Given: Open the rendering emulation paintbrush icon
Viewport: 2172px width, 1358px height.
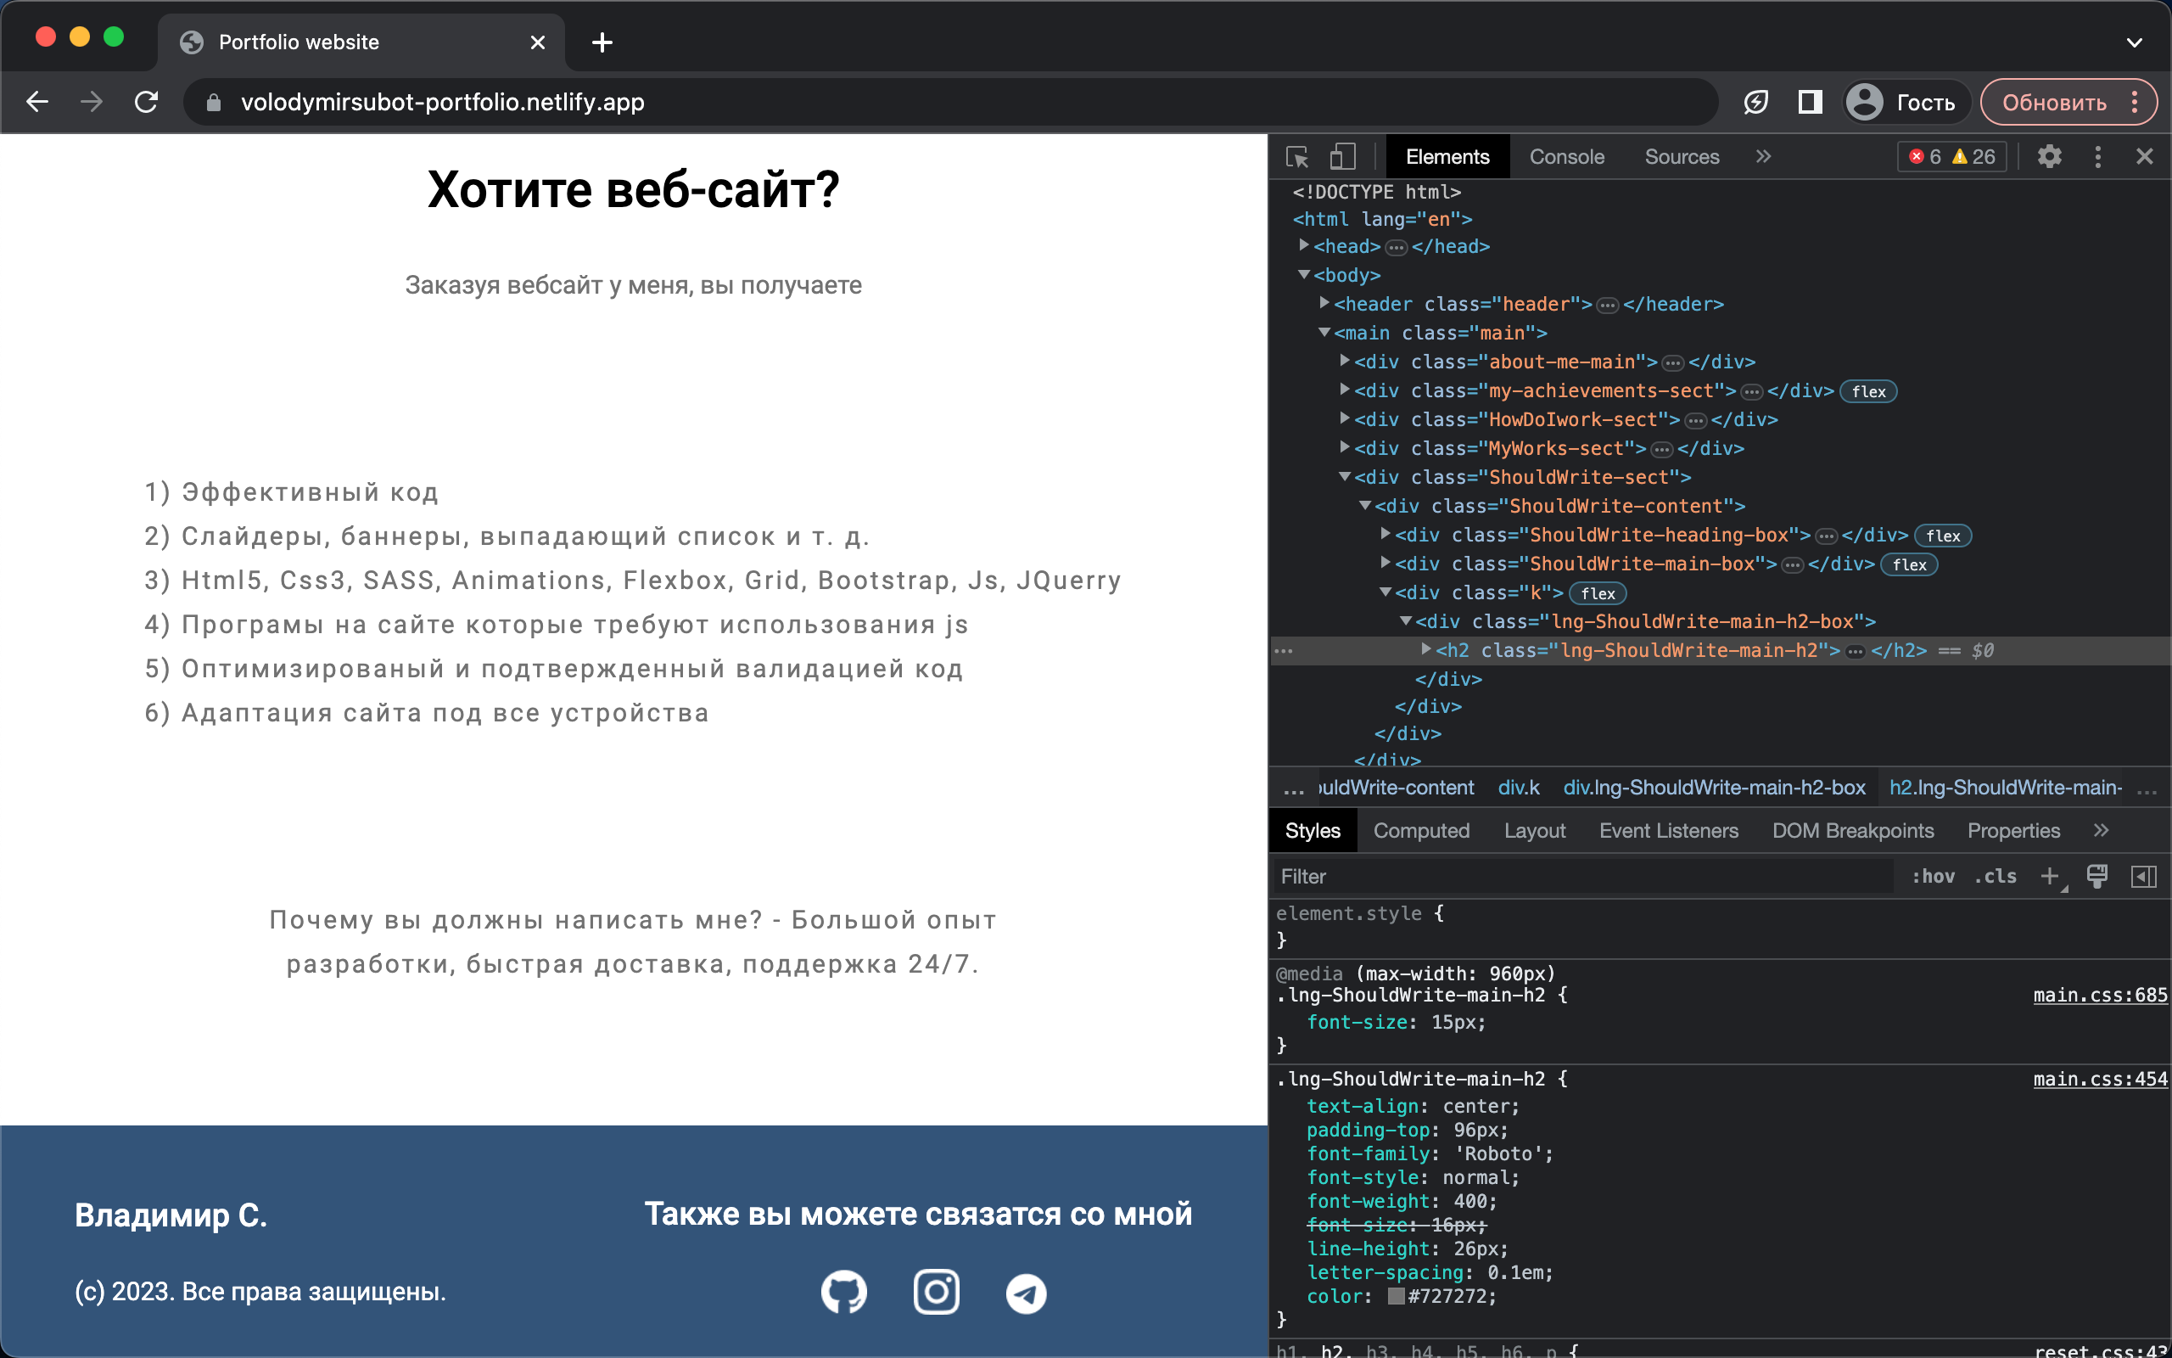Looking at the screenshot, I should [x=2096, y=877].
